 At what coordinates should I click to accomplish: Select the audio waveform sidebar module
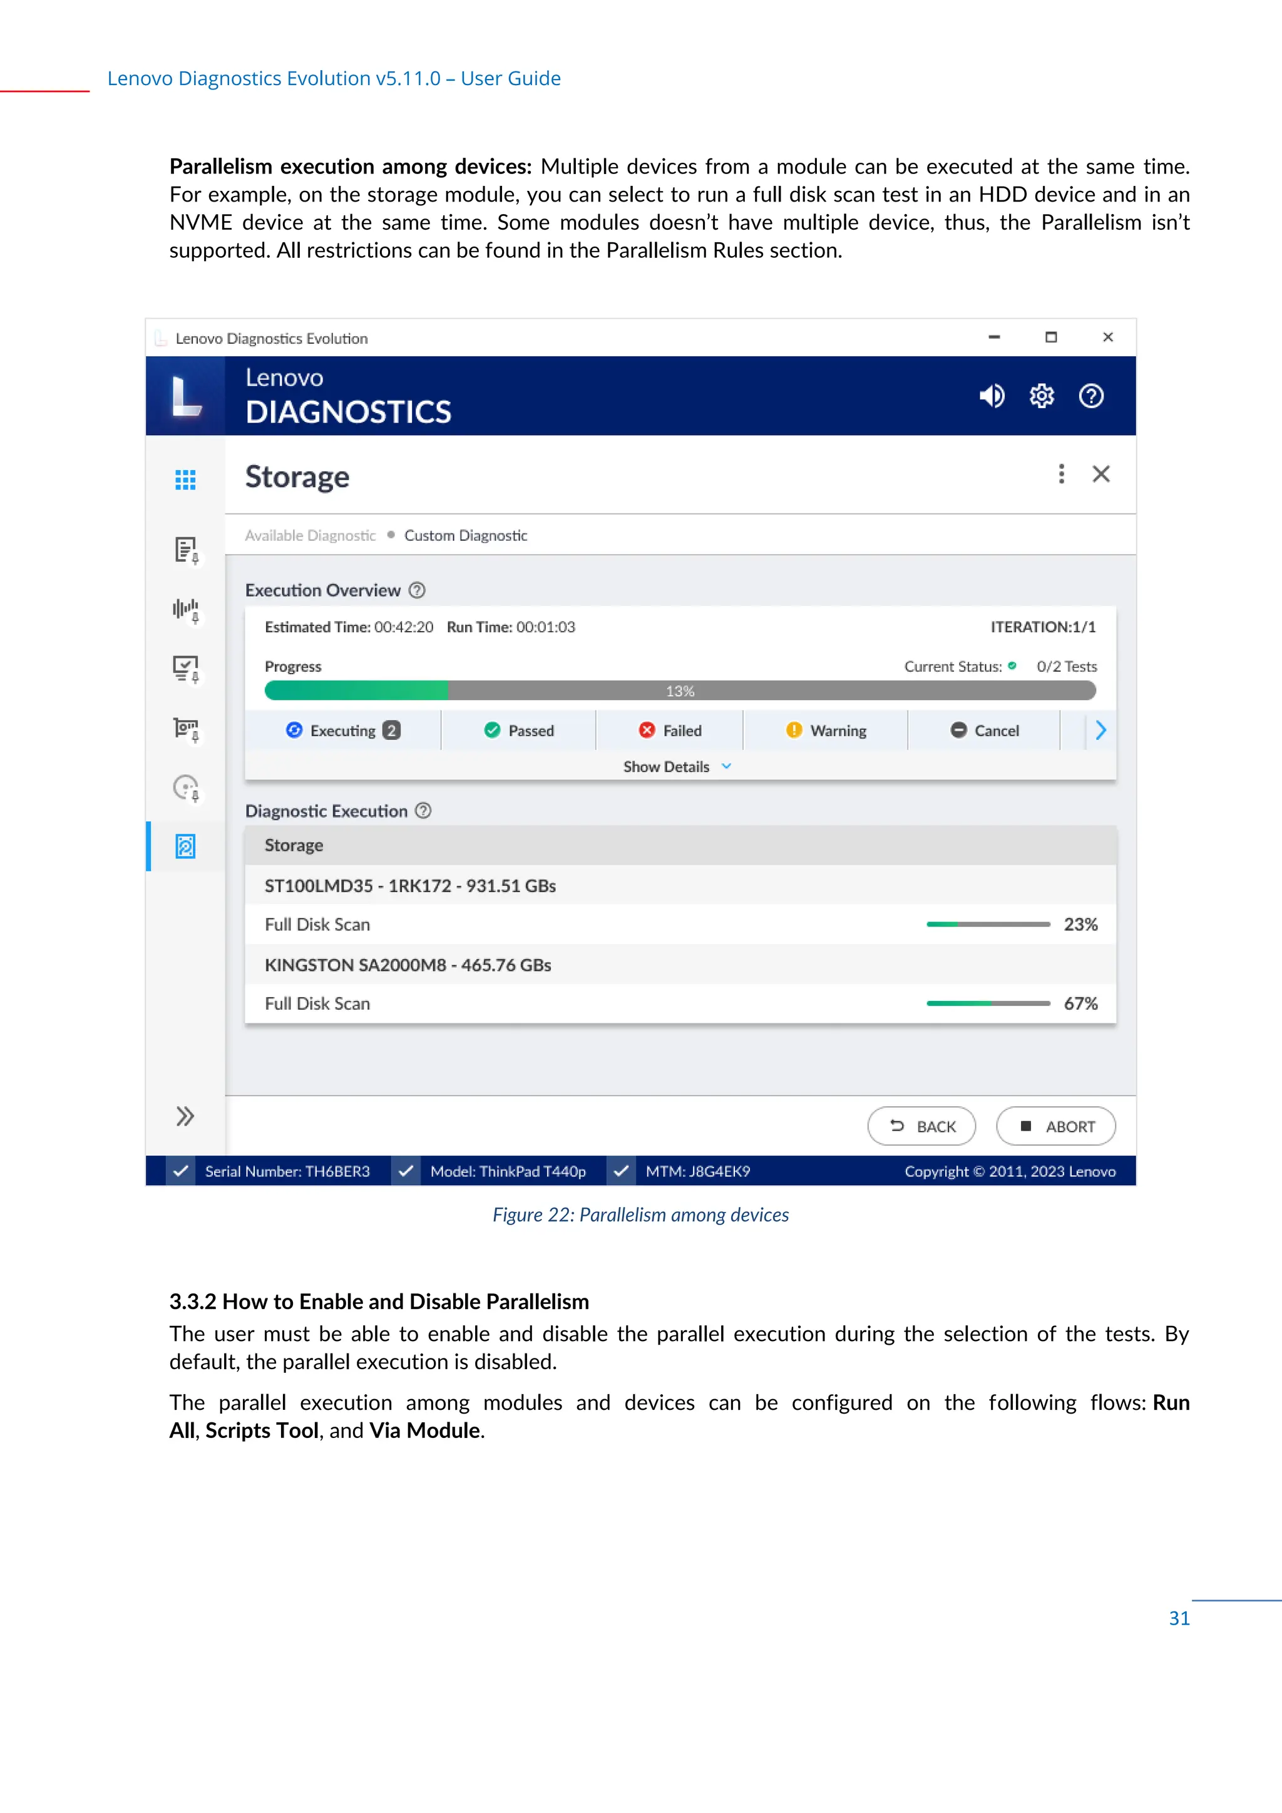185,610
